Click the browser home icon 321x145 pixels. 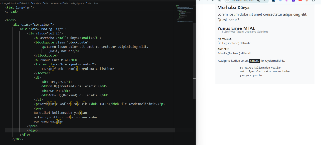(x=220, y=1)
